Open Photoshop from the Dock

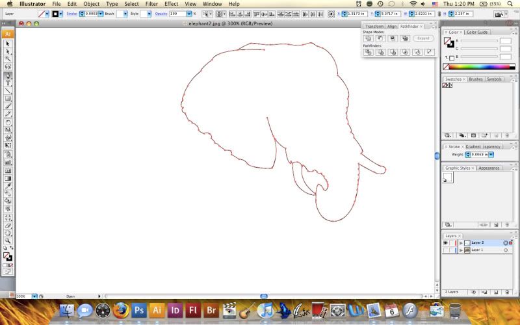tap(138, 311)
